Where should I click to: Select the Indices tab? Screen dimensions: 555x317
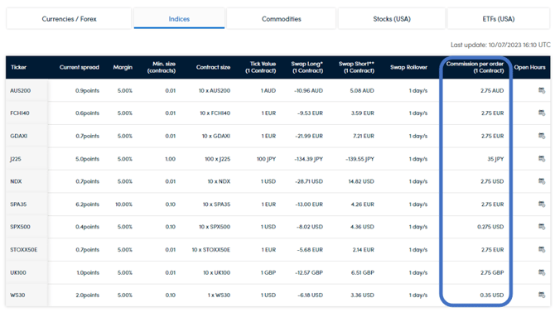pos(179,19)
